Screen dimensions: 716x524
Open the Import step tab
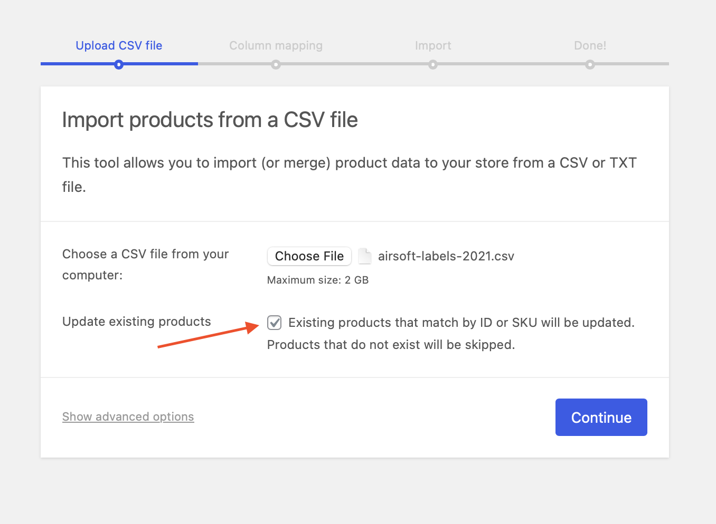[433, 46]
